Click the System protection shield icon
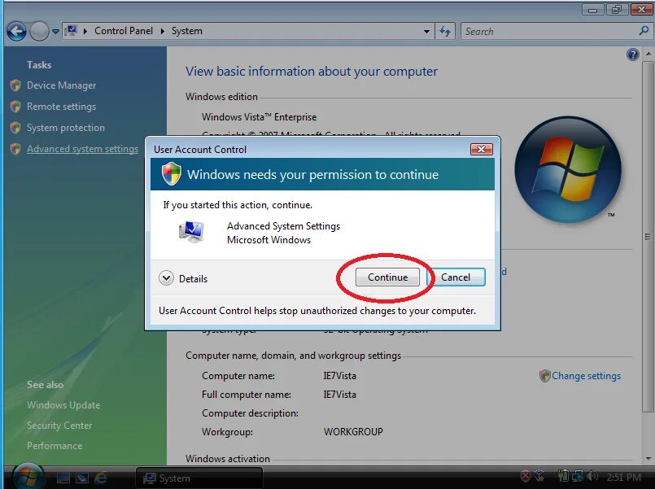The image size is (655, 489). point(15,128)
